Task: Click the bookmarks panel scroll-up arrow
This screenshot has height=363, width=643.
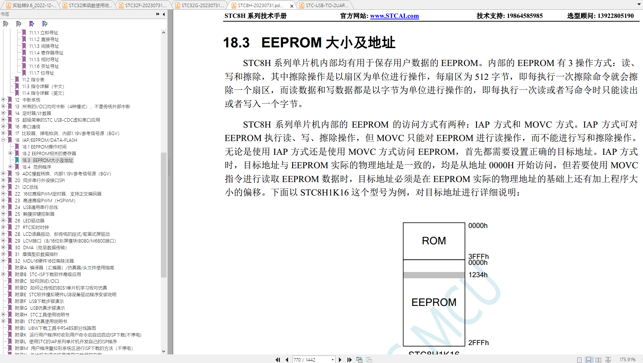Action: (163, 33)
